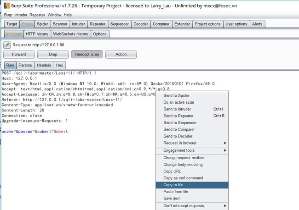299x210 pixels.
Task: Select the Intercept sub-tab
Action: [x=14, y=34]
